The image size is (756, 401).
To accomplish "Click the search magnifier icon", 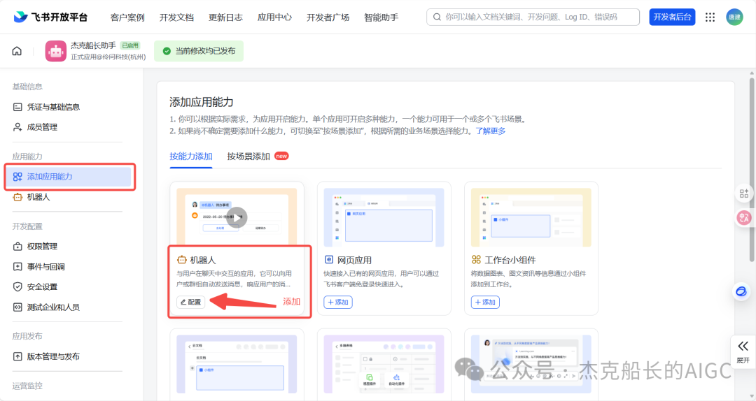I will pyautogui.click(x=437, y=17).
